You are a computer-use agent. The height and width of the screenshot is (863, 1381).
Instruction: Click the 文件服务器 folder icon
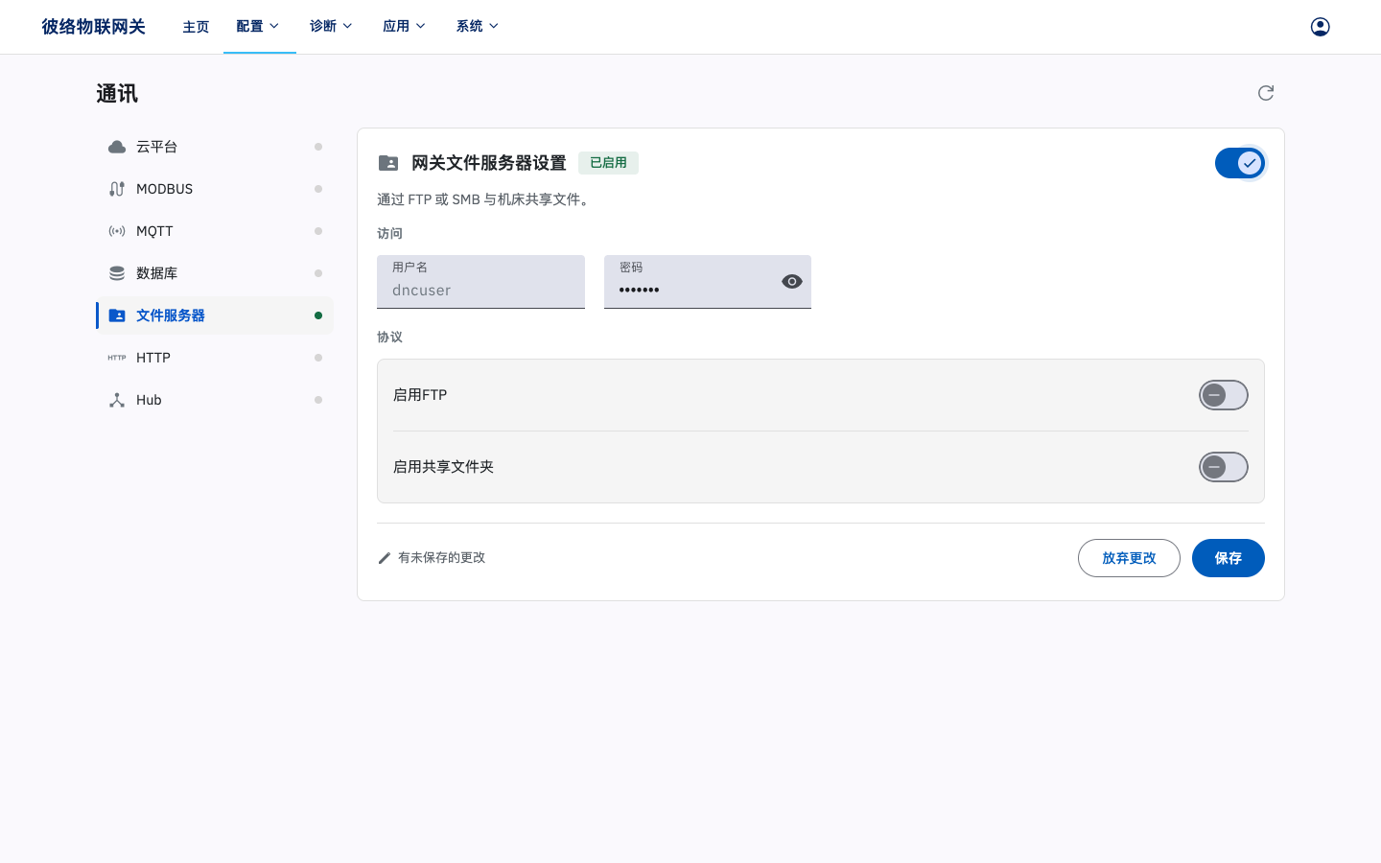pyautogui.click(x=117, y=315)
